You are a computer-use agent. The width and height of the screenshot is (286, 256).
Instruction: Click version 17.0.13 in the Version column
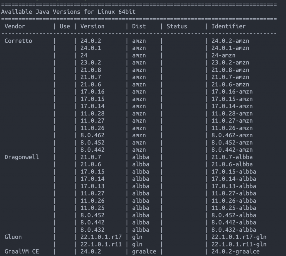(92, 186)
